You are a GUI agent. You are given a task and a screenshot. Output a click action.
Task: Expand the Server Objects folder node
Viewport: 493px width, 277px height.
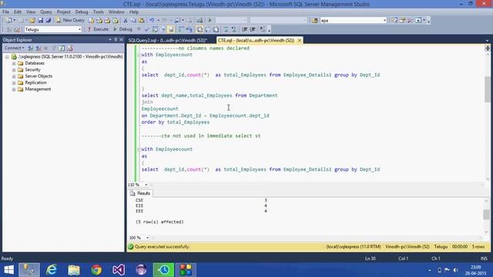click(x=14, y=76)
